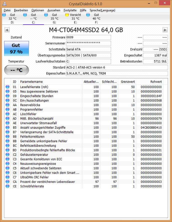
Task: Click raw value 04C800B80410
Action: click(x=151, y=128)
